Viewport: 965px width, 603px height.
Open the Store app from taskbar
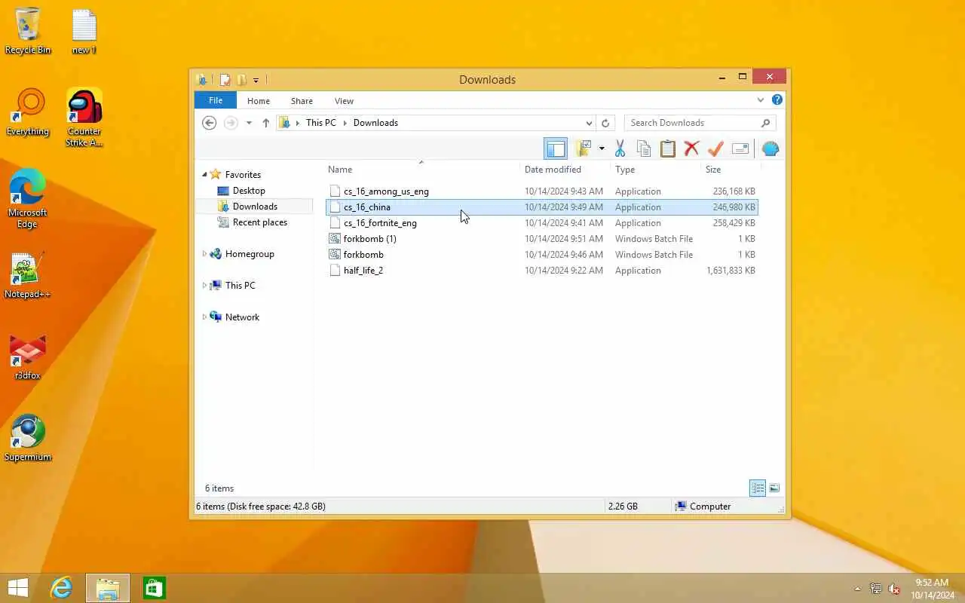(155, 588)
